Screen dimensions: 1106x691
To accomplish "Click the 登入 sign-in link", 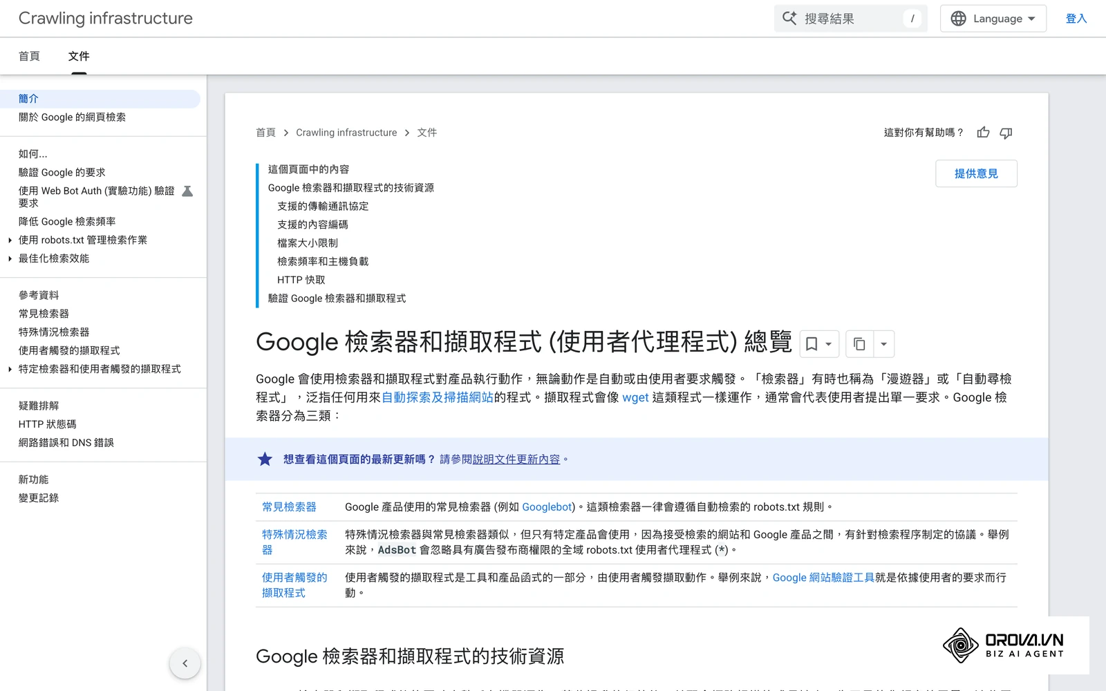I will [1076, 19].
